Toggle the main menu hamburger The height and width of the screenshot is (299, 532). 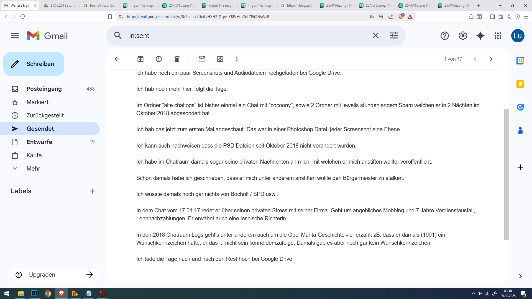click(15, 36)
